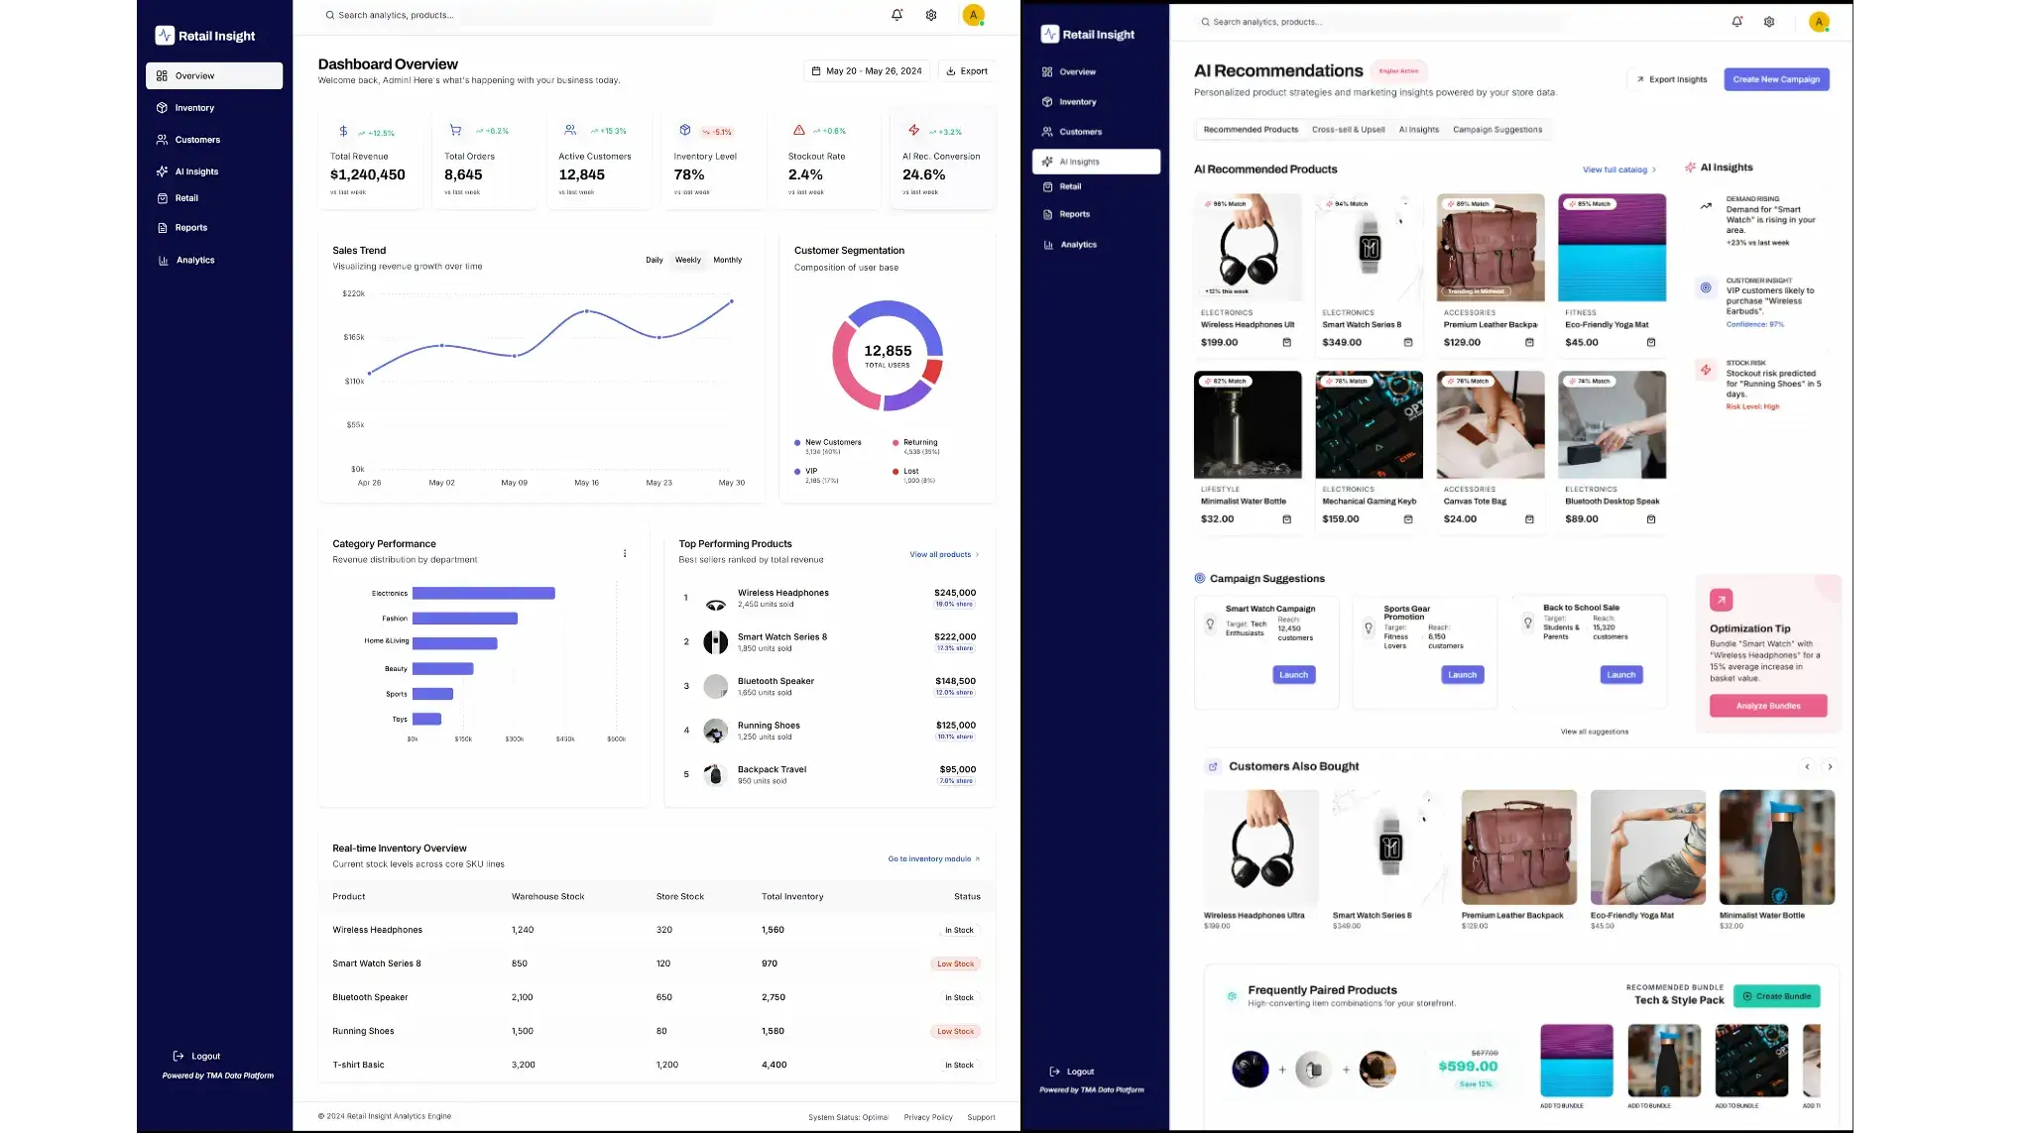Click the Analyze Bundles button

coord(1767,706)
